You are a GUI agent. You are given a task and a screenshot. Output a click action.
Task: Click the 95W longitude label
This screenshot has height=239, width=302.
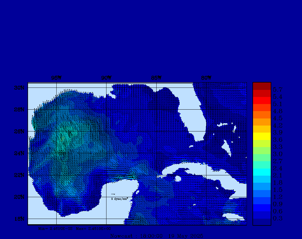(56, 78)
